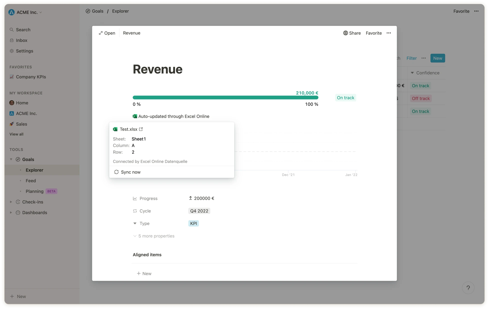Click the globe Share icon
Screen dimensions: 489x309
pos(345,33)
